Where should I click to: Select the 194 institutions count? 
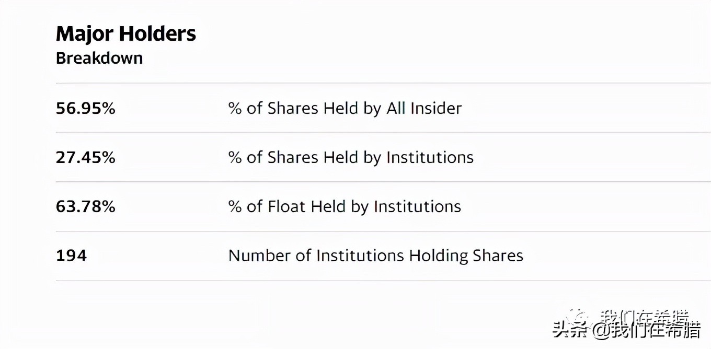click(71, 255)
